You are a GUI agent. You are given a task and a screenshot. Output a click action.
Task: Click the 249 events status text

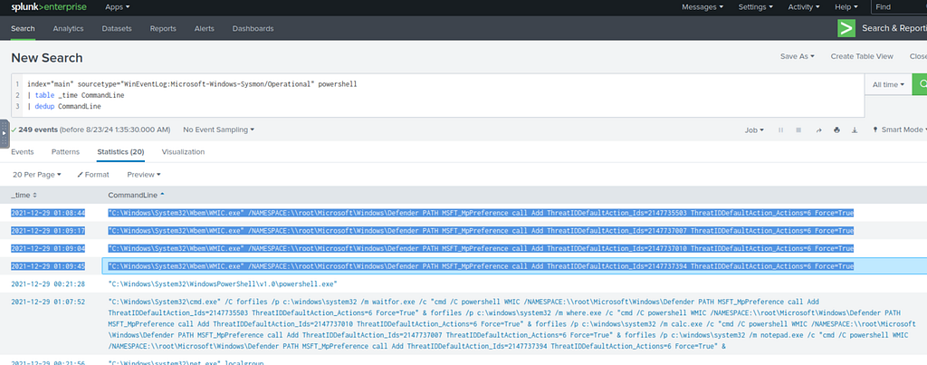(91, 129)
